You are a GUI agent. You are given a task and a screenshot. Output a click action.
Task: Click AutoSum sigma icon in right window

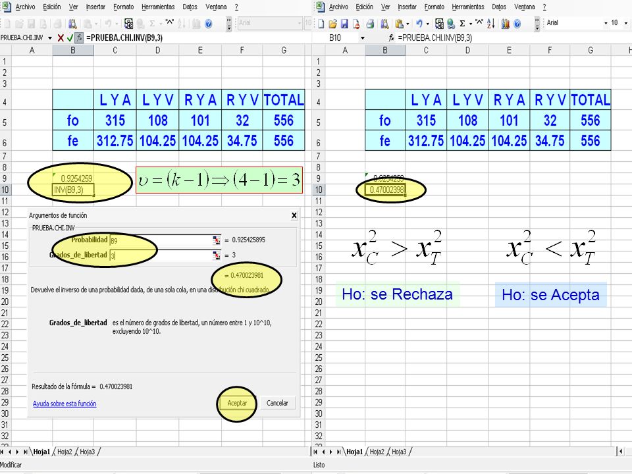pos(462,24)
